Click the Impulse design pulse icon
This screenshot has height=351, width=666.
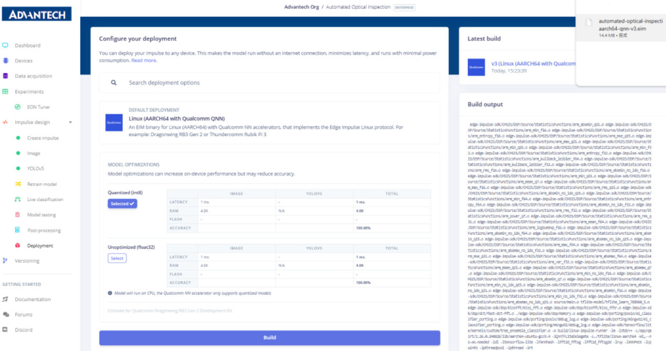[x=5, y=122]
